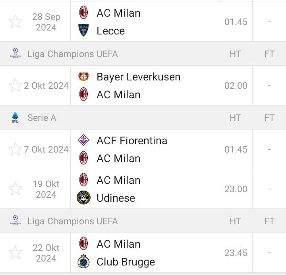Tap the first Champions League logo icon
Image resolution: width=286 pixels, height=275 pixels.
coord(15,53)
